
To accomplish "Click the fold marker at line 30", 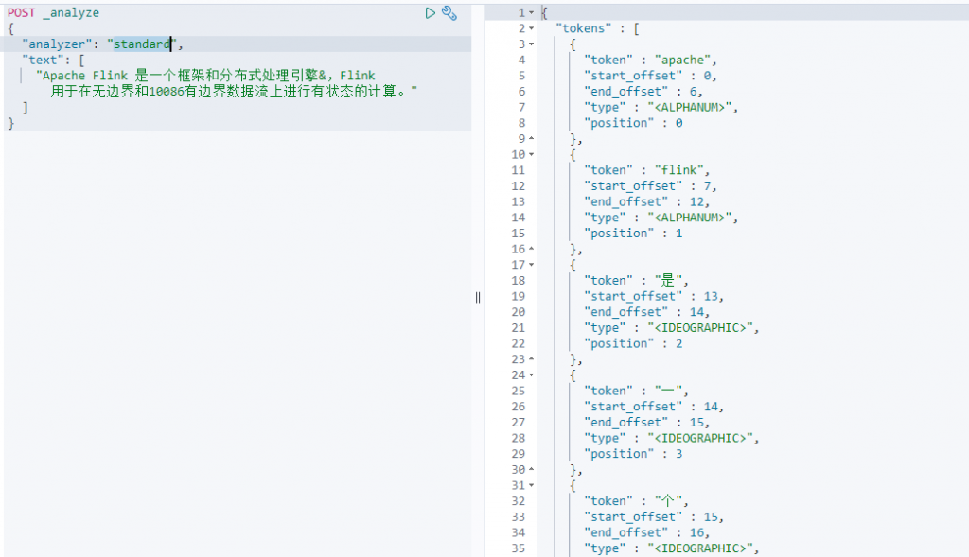I will [531, 470].
